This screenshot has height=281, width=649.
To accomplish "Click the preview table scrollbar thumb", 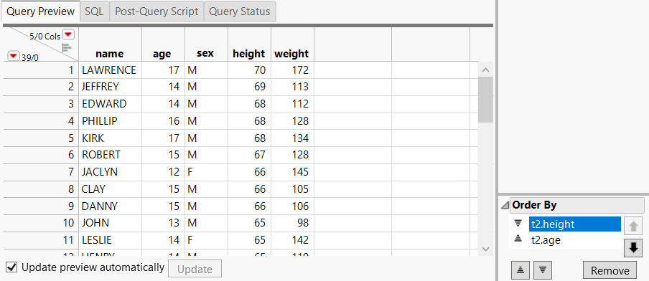I will pos(485,100).
